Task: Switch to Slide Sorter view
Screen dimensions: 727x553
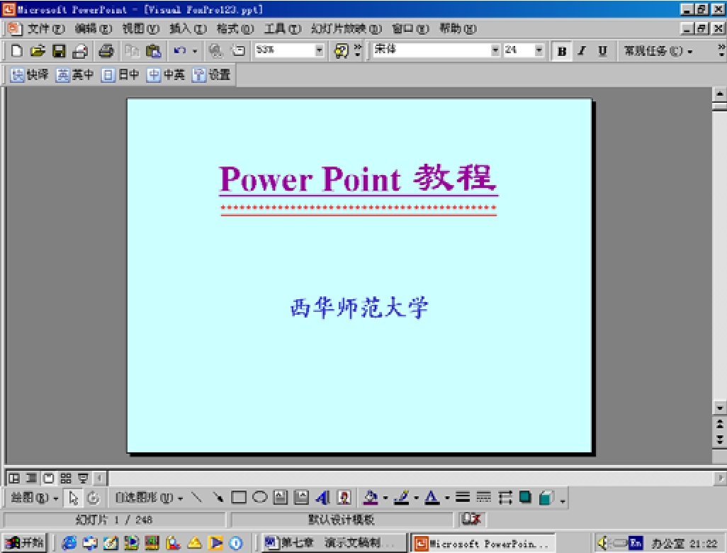Action: (x=66, y=478)
